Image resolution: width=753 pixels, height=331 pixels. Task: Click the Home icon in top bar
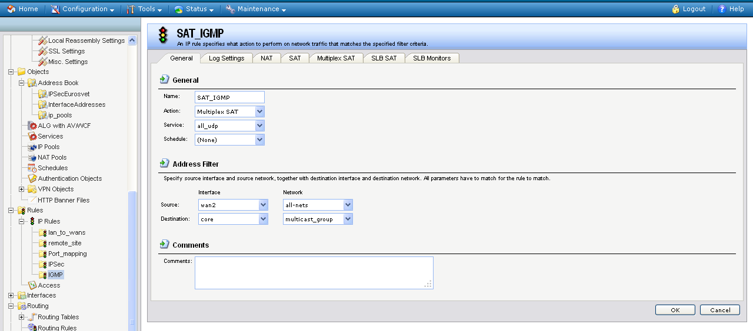coord(11,9)
